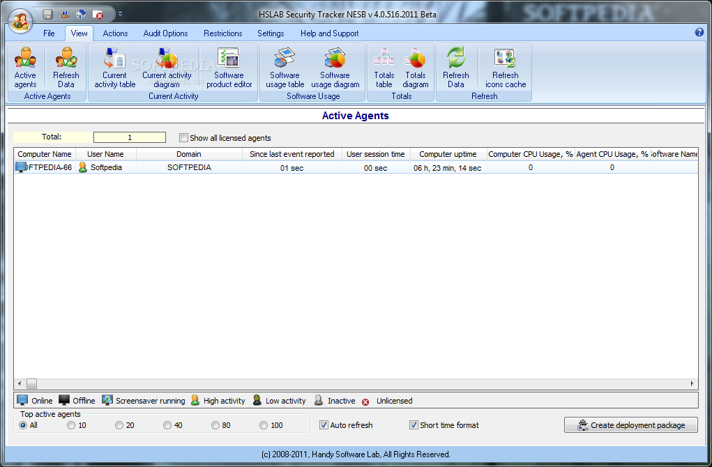Screen dimensions: 712x467
Task: Open the Restrictions tab
Action: (x=223, y=33)
